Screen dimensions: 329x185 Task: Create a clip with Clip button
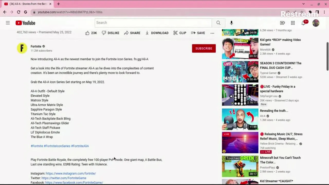[180, 33]
